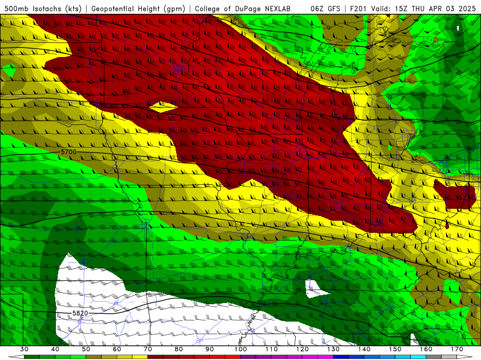Click the 110 value on the color scale

[272, 349]
